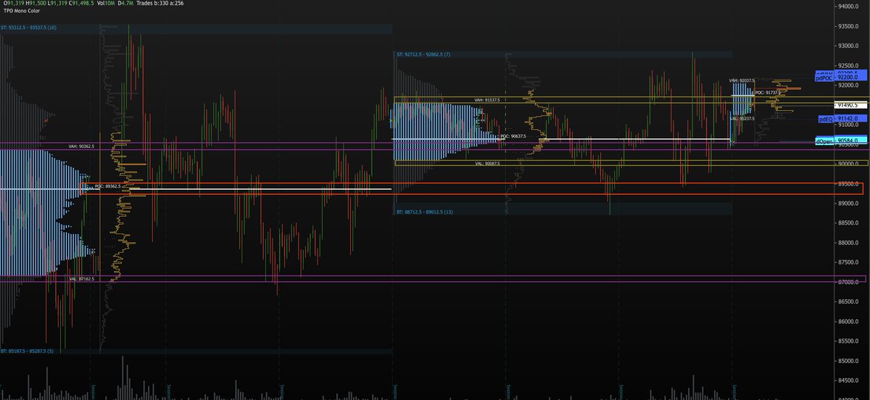Click the 93500.0 price axis tick

(x=848, y=26)
